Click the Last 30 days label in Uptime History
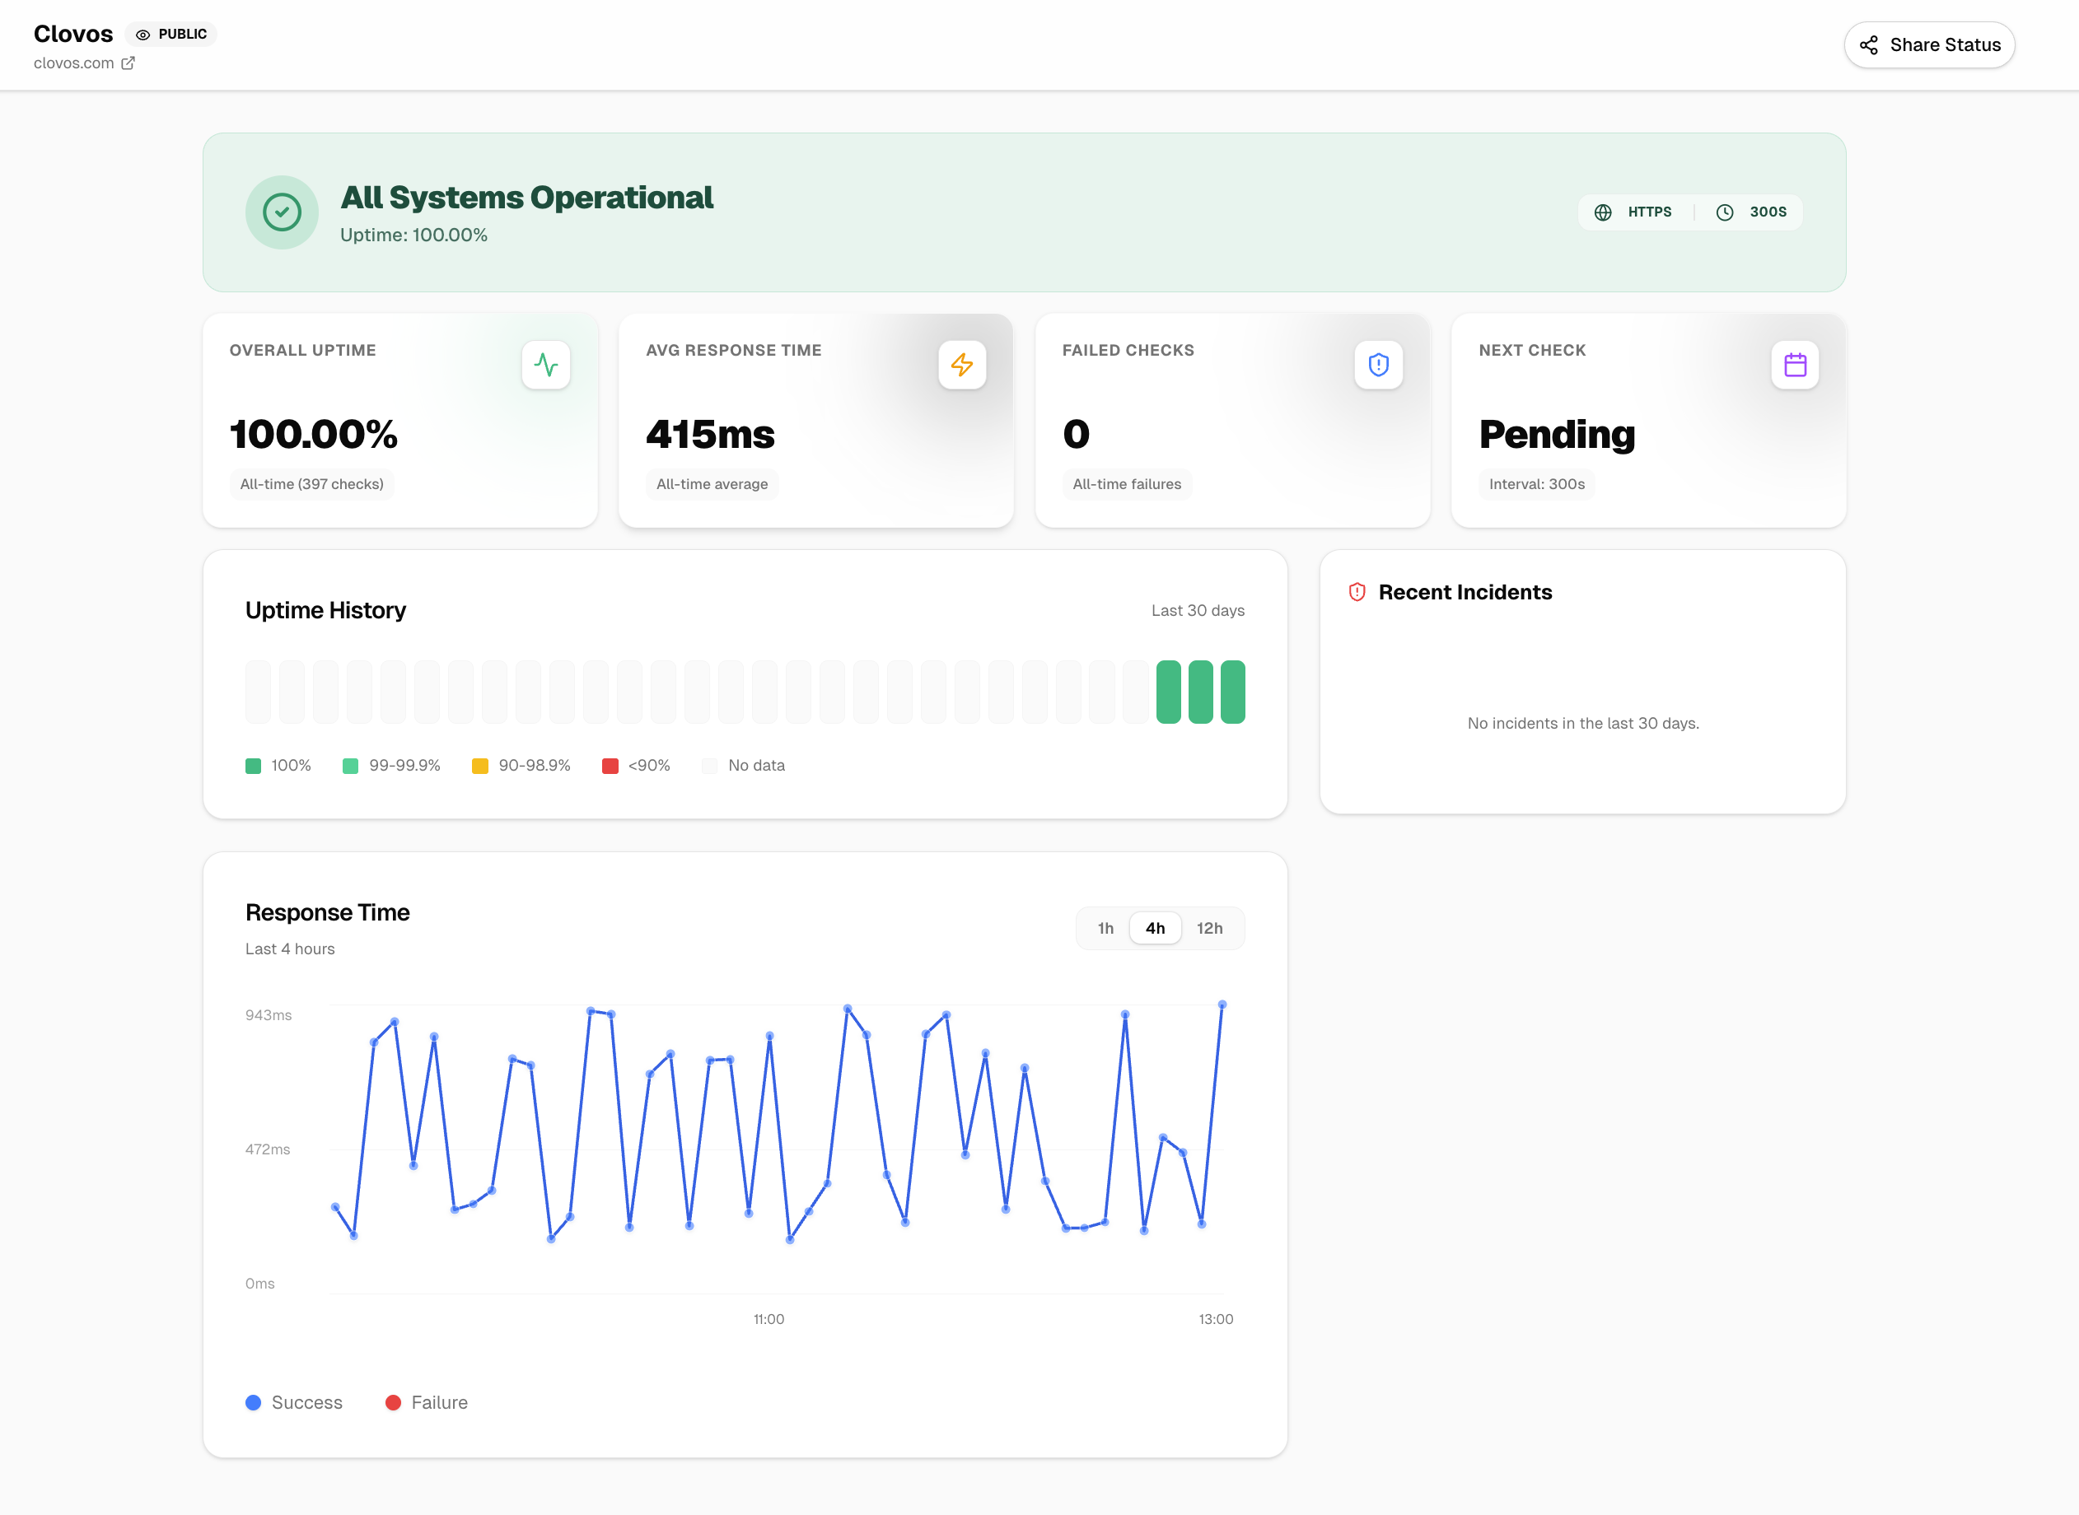The height and width of the screenshot is (1515, 2079). pos(1198,610)
